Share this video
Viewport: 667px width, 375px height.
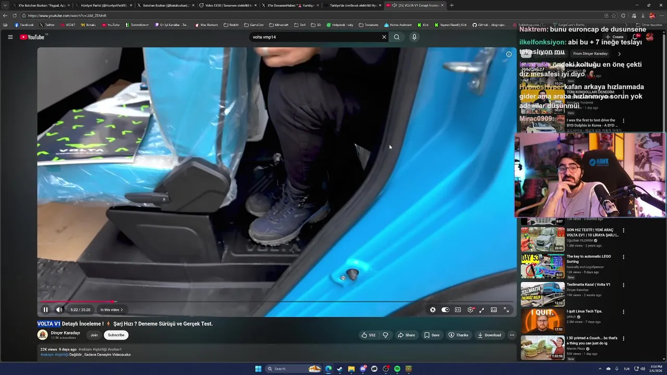406,335
